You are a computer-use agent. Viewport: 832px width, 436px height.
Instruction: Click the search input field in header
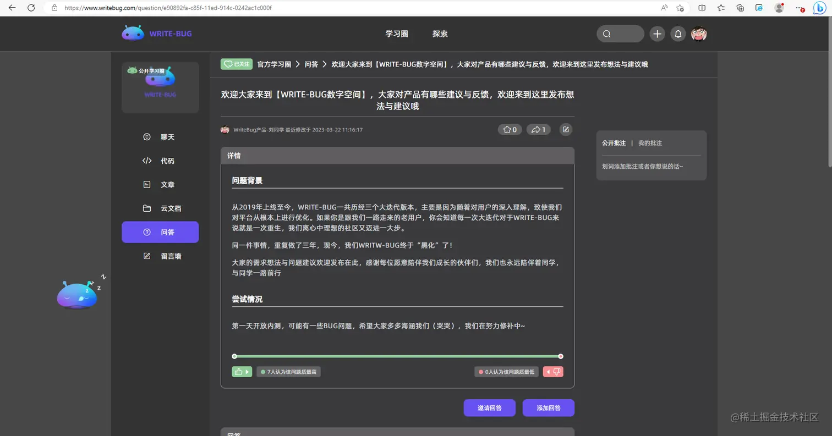(621, 34)
